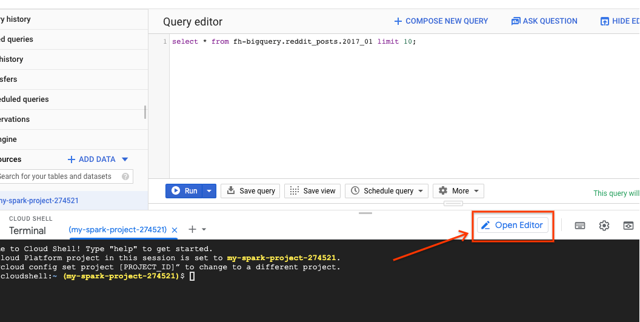Click the Open Editor button
This screenshot has width=640, height=322.
(x=513, y=225)
